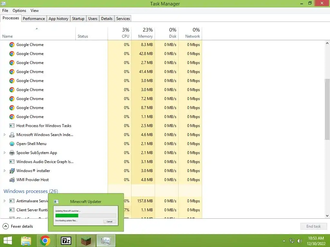Click the Minecraft Updater progress bar
This screenshot has width=330, height=247.
point(86,215)
